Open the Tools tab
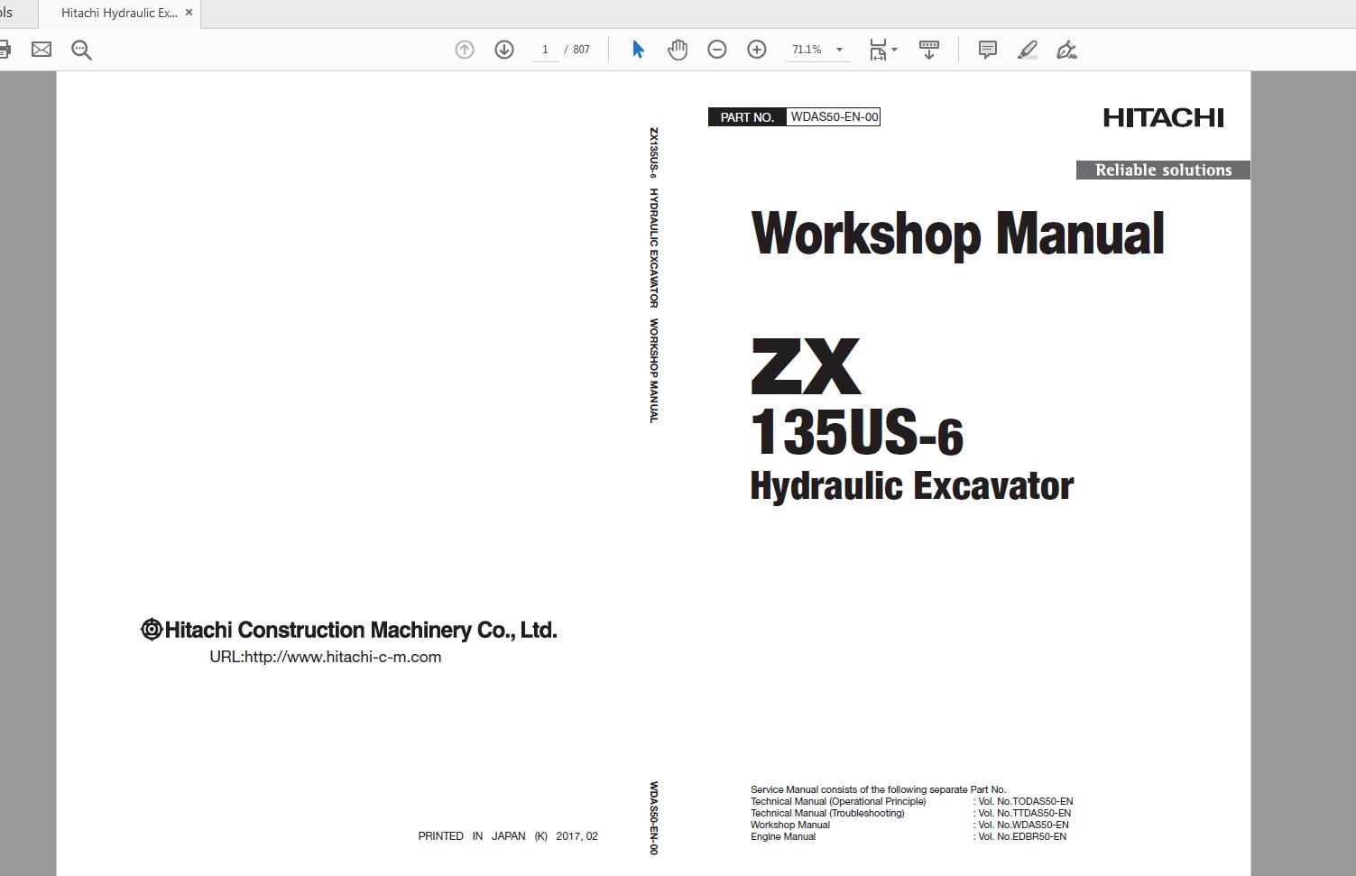Viewport: 1356px width, 876px height. [x=7, y=13]
